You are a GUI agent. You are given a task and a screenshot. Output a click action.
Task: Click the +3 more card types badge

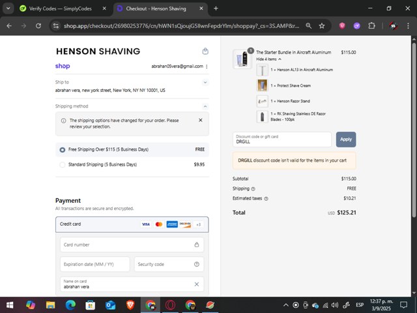[198, 224]
